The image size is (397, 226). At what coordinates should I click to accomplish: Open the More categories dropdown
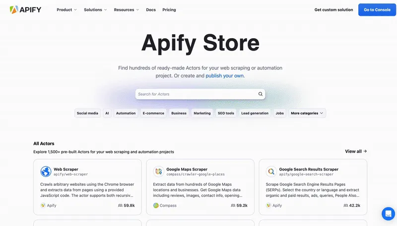[307, 113]
